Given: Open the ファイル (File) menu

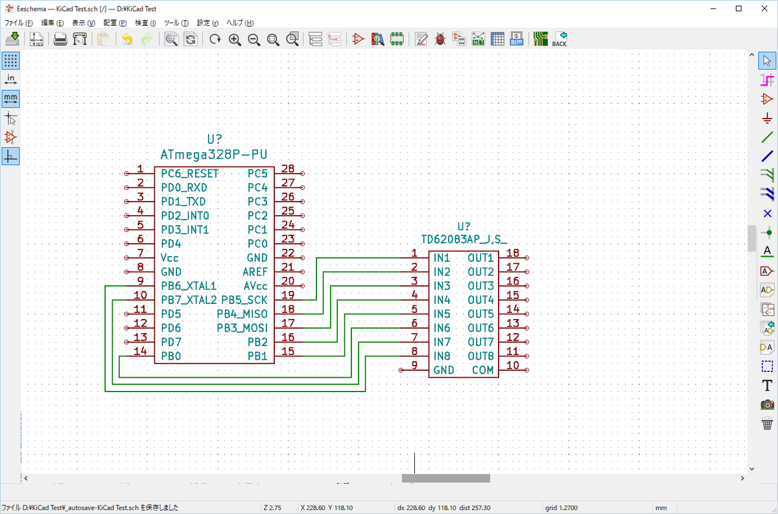Looking at the screenshot, I should 18,23.
